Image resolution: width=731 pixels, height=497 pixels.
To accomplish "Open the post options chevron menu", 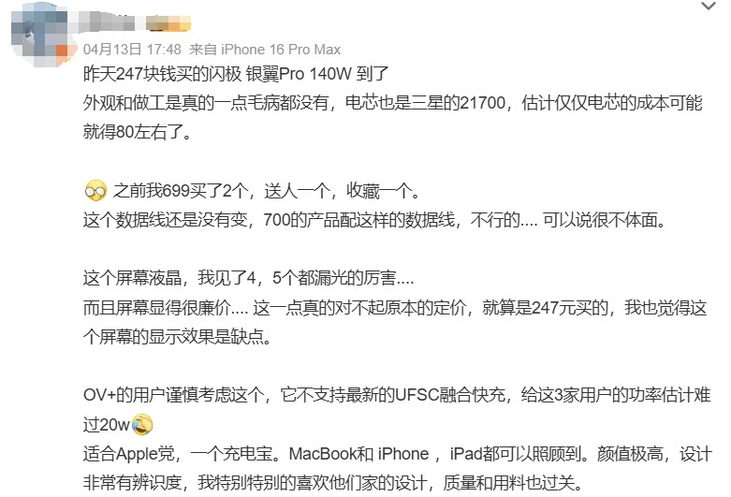I will 709,6.
